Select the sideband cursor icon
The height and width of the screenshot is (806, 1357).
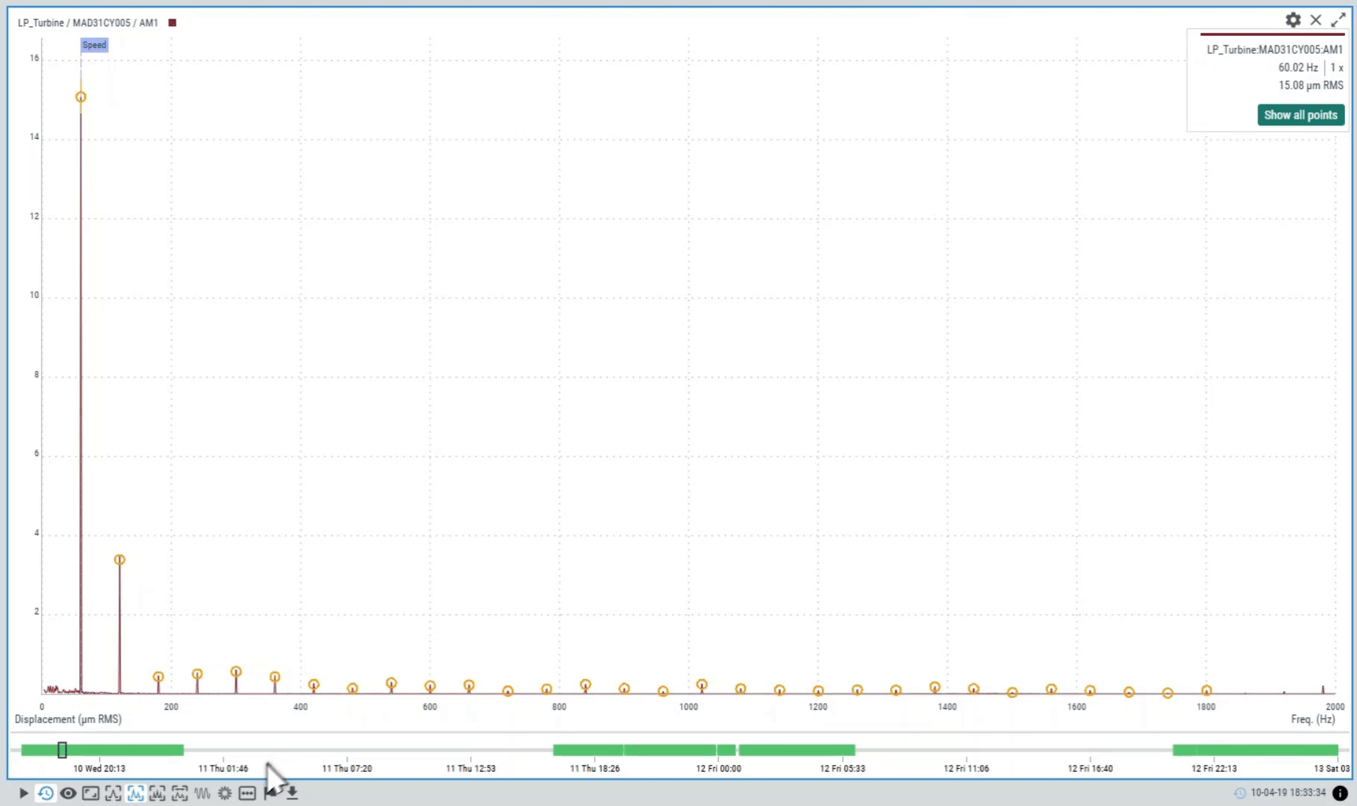pos(180,793)
